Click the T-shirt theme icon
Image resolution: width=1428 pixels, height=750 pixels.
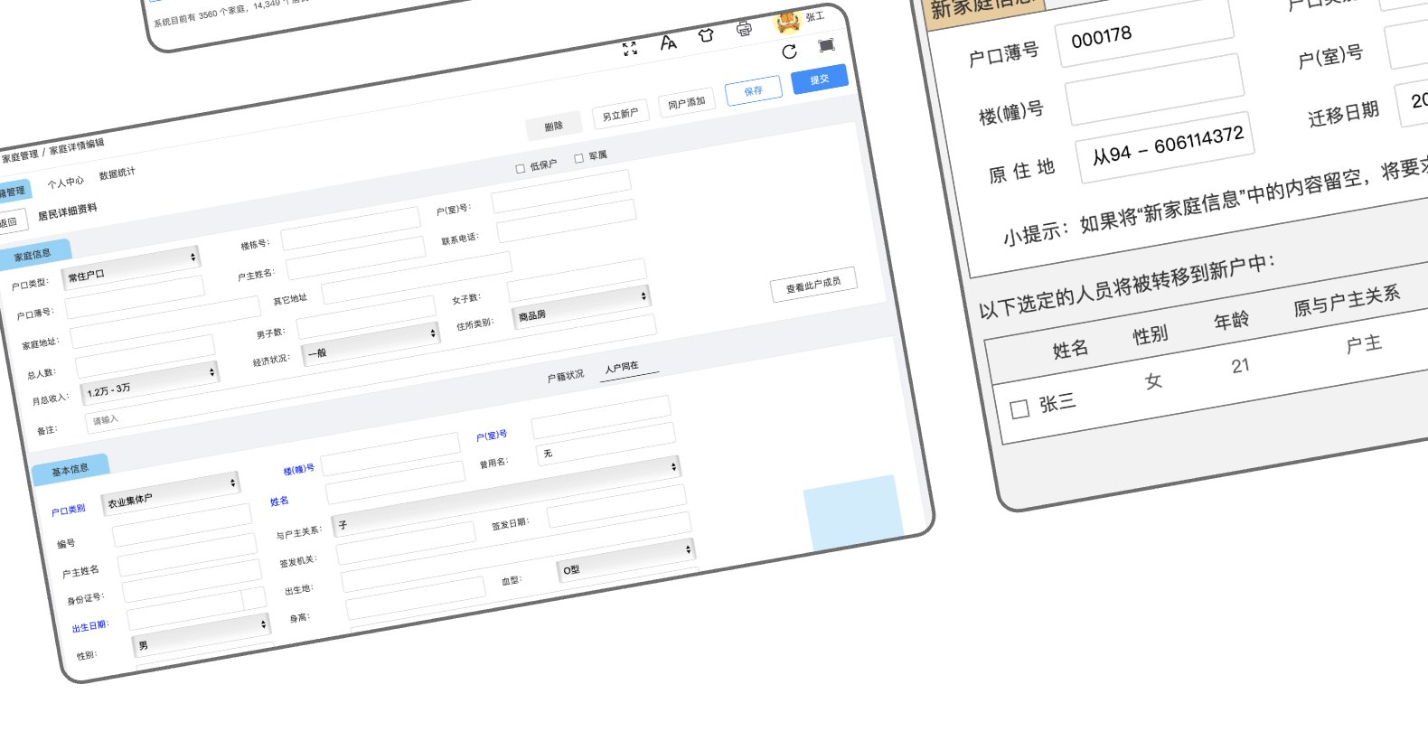pyautogui.click(x=706, y=35)
